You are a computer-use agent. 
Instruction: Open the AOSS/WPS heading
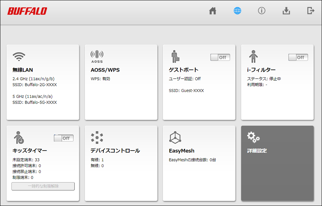(x=105, y=70)
